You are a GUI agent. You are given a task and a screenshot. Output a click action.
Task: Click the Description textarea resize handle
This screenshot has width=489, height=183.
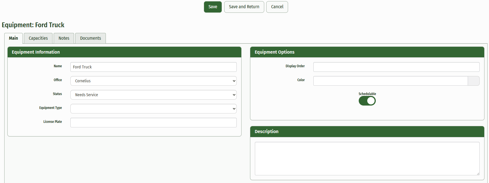478,174
